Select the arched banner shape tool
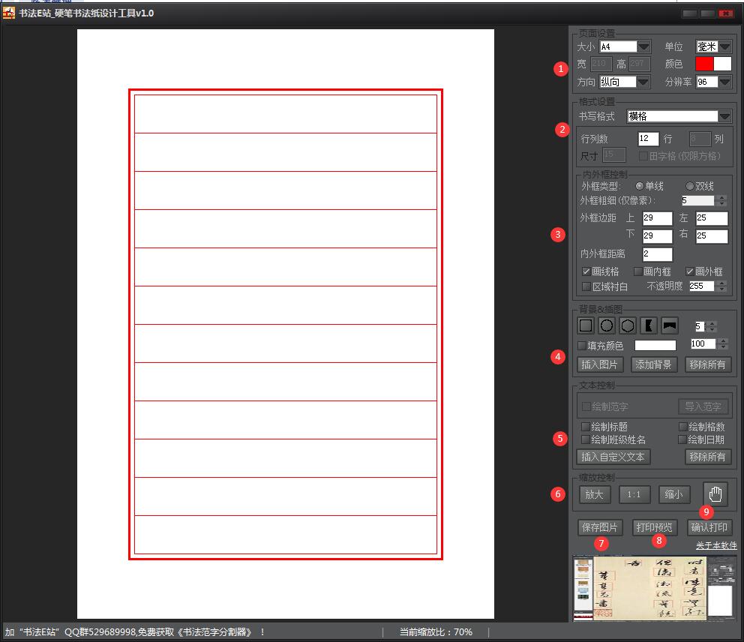 pyautogui.click(x=669, y=325)
